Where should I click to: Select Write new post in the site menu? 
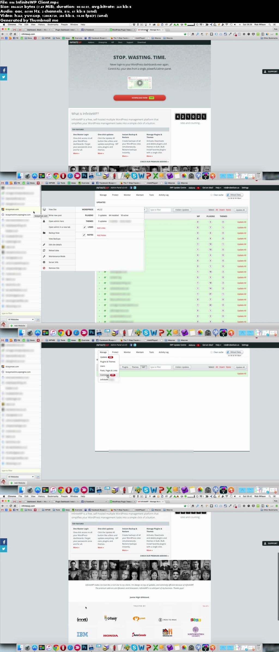coord(55,215)
